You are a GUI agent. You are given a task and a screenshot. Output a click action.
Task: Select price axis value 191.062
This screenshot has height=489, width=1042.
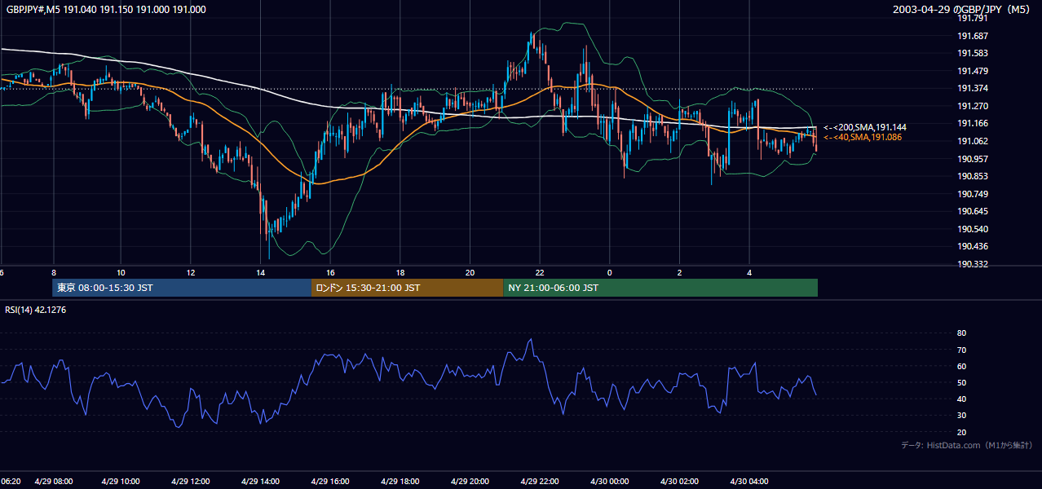click(972, 141)
